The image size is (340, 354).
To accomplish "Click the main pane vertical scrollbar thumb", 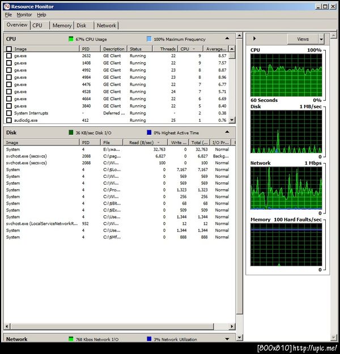I will [x=240, y=176].
